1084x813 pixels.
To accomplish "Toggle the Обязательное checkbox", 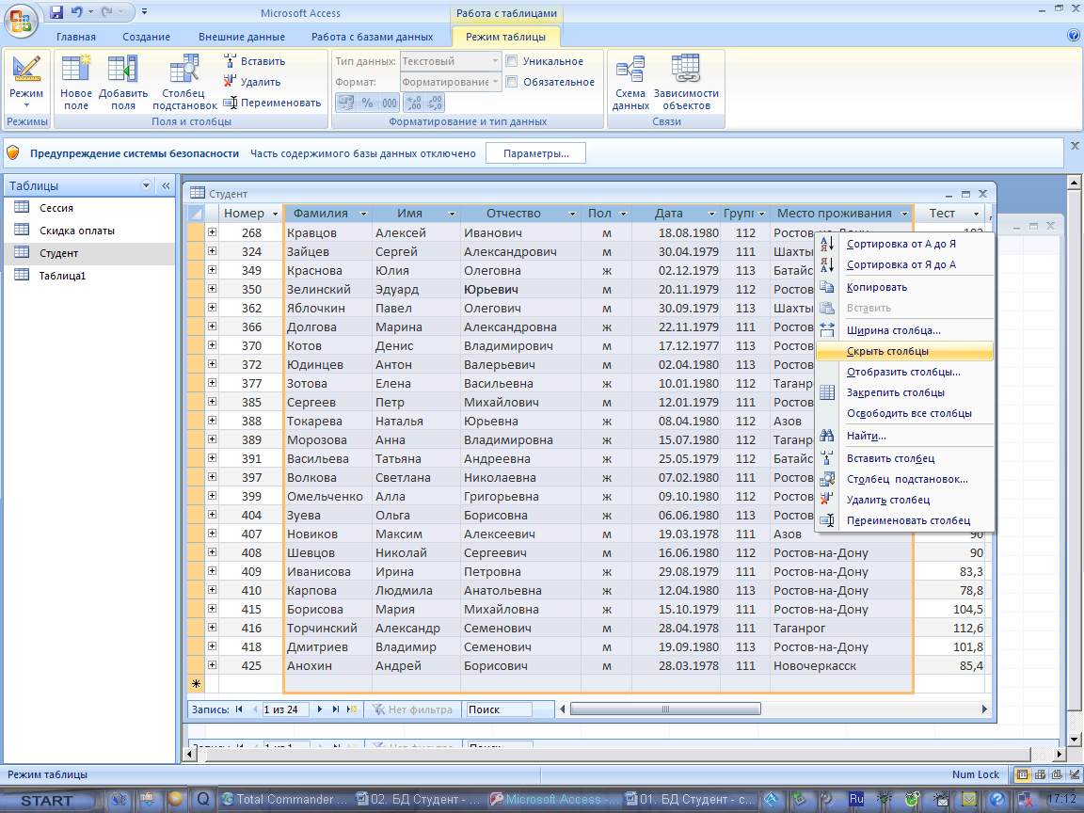I will pos(512,82).
